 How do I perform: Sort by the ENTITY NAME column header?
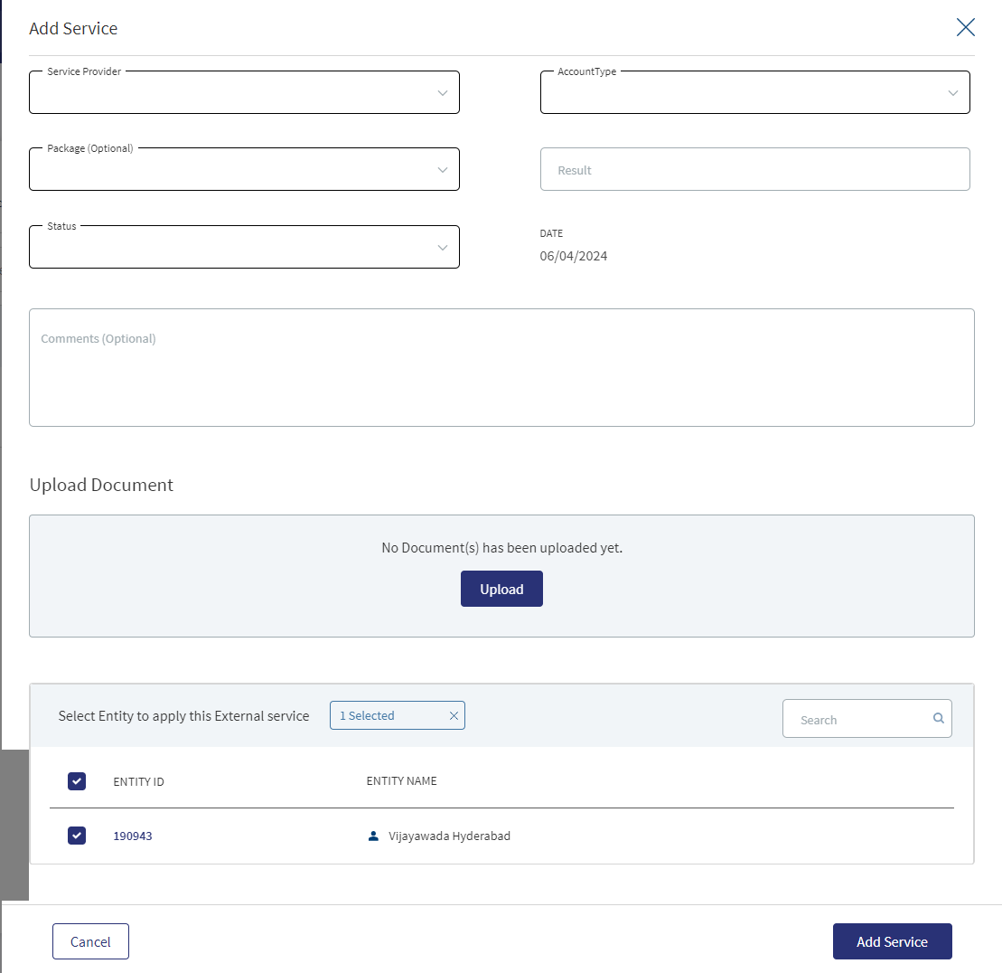(401, 781)
